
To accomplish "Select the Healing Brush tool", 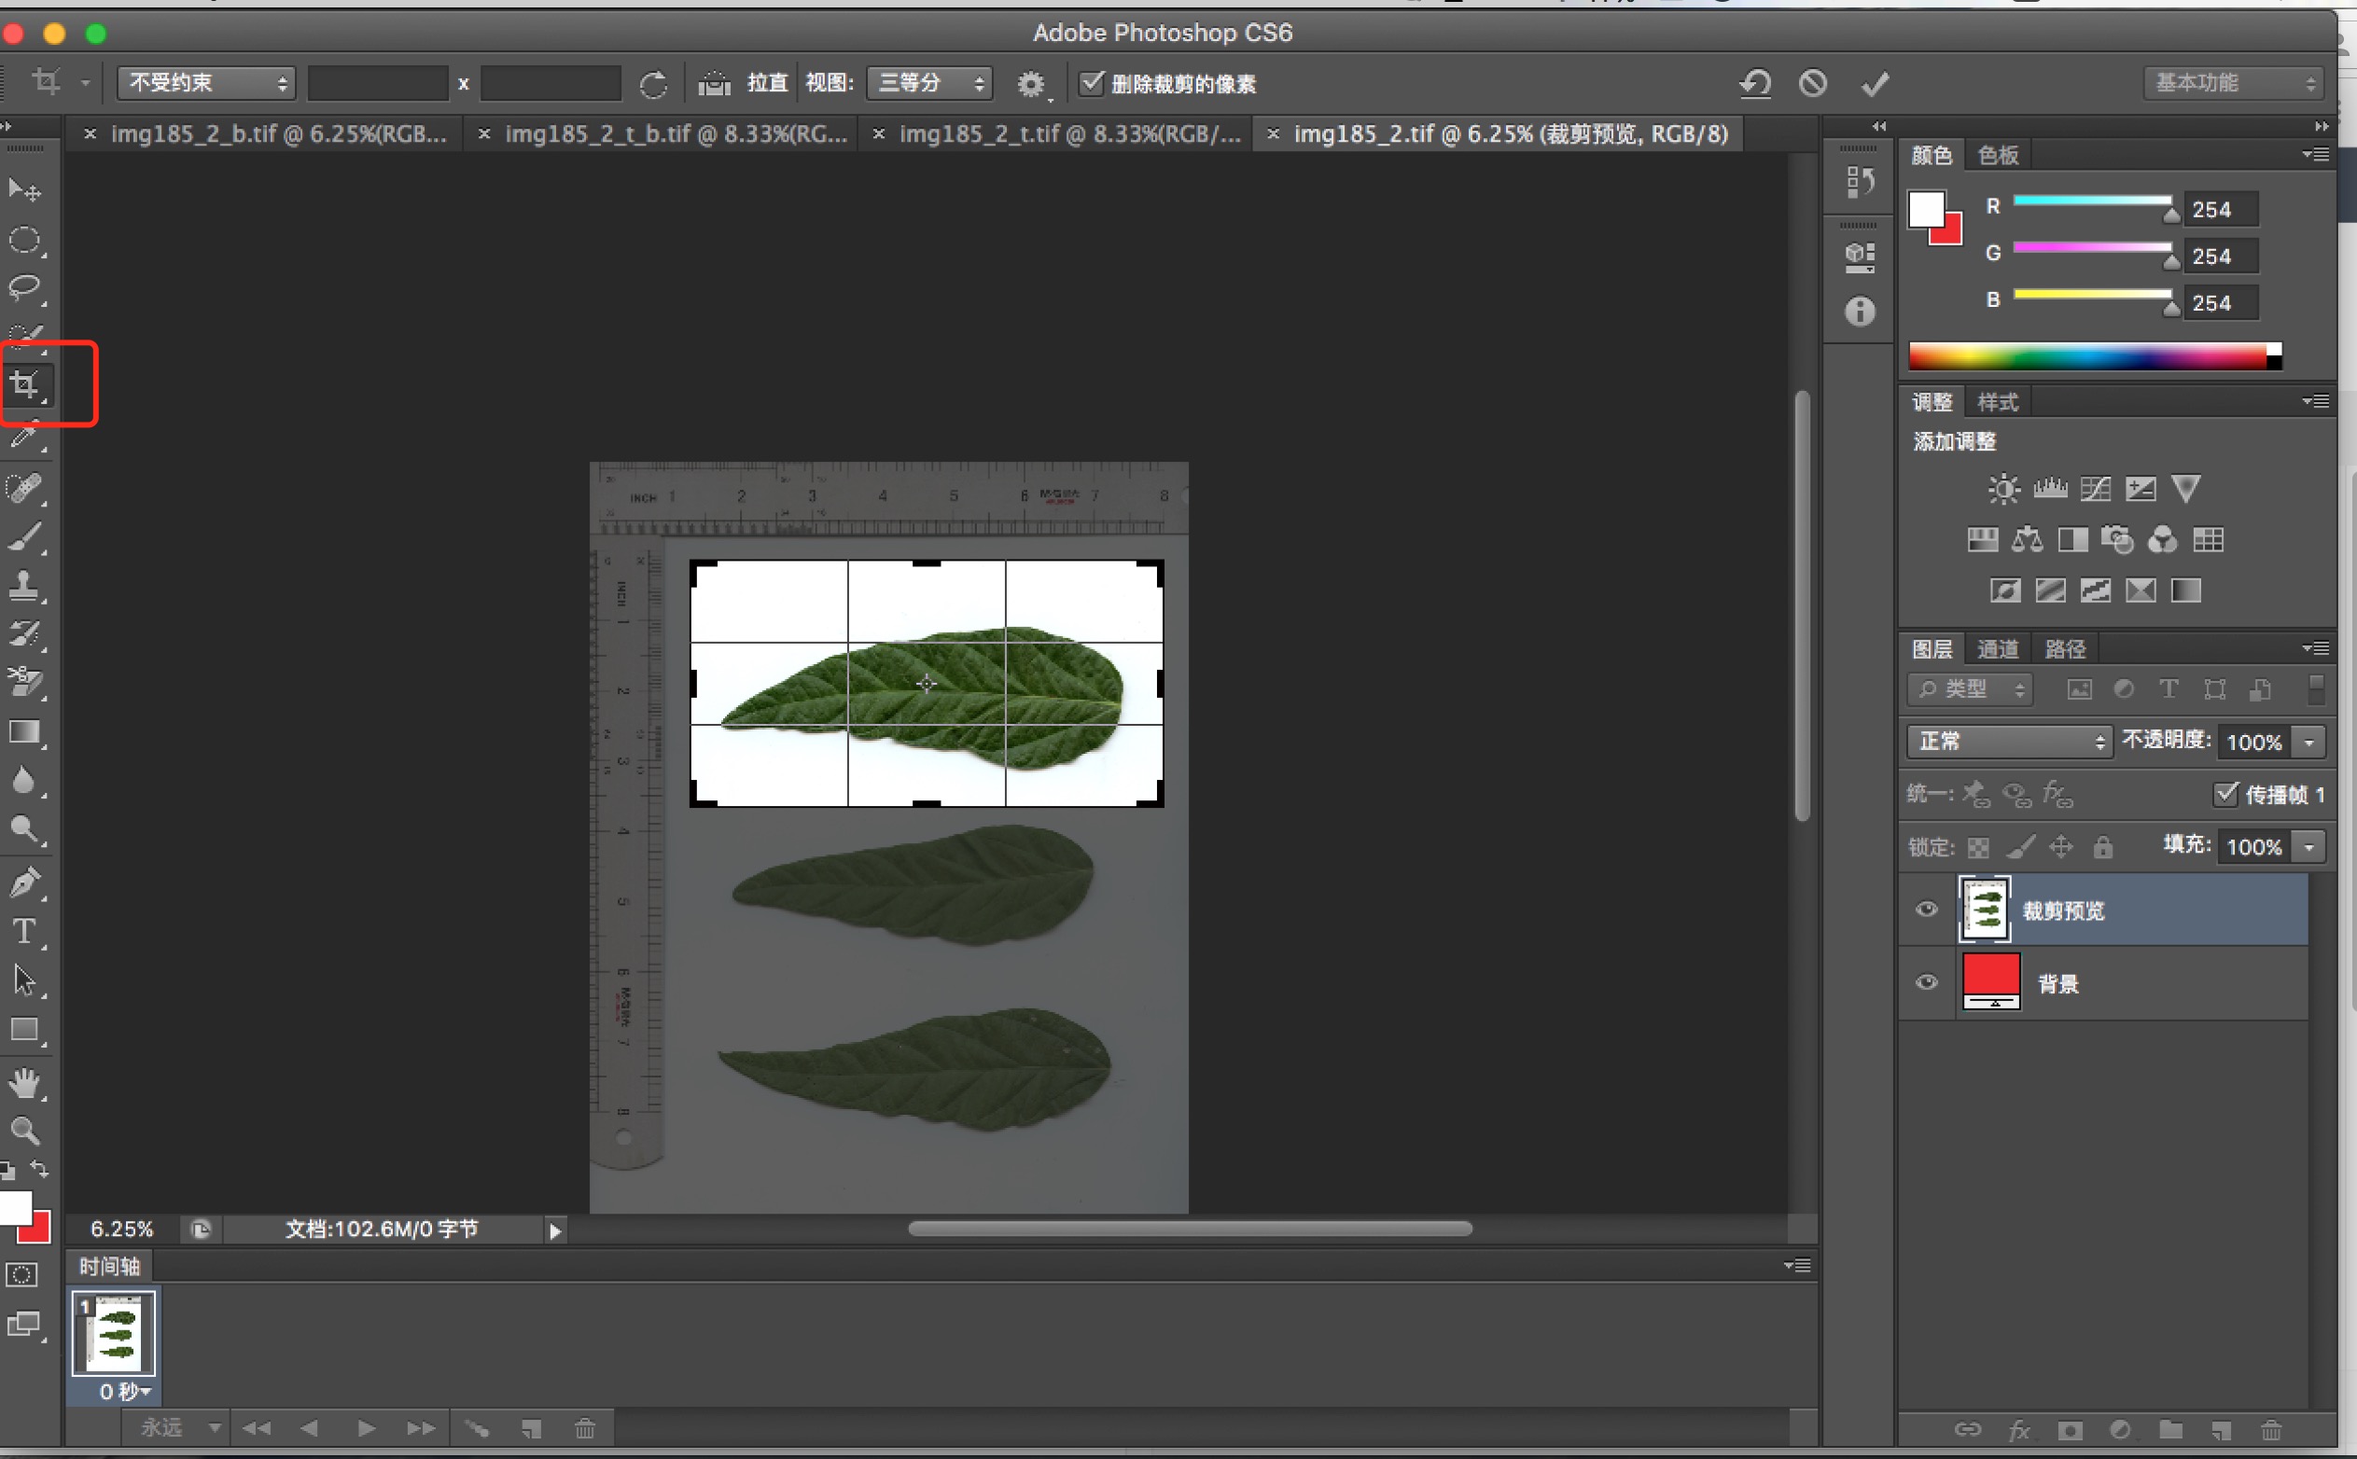I will click(24, 487).
